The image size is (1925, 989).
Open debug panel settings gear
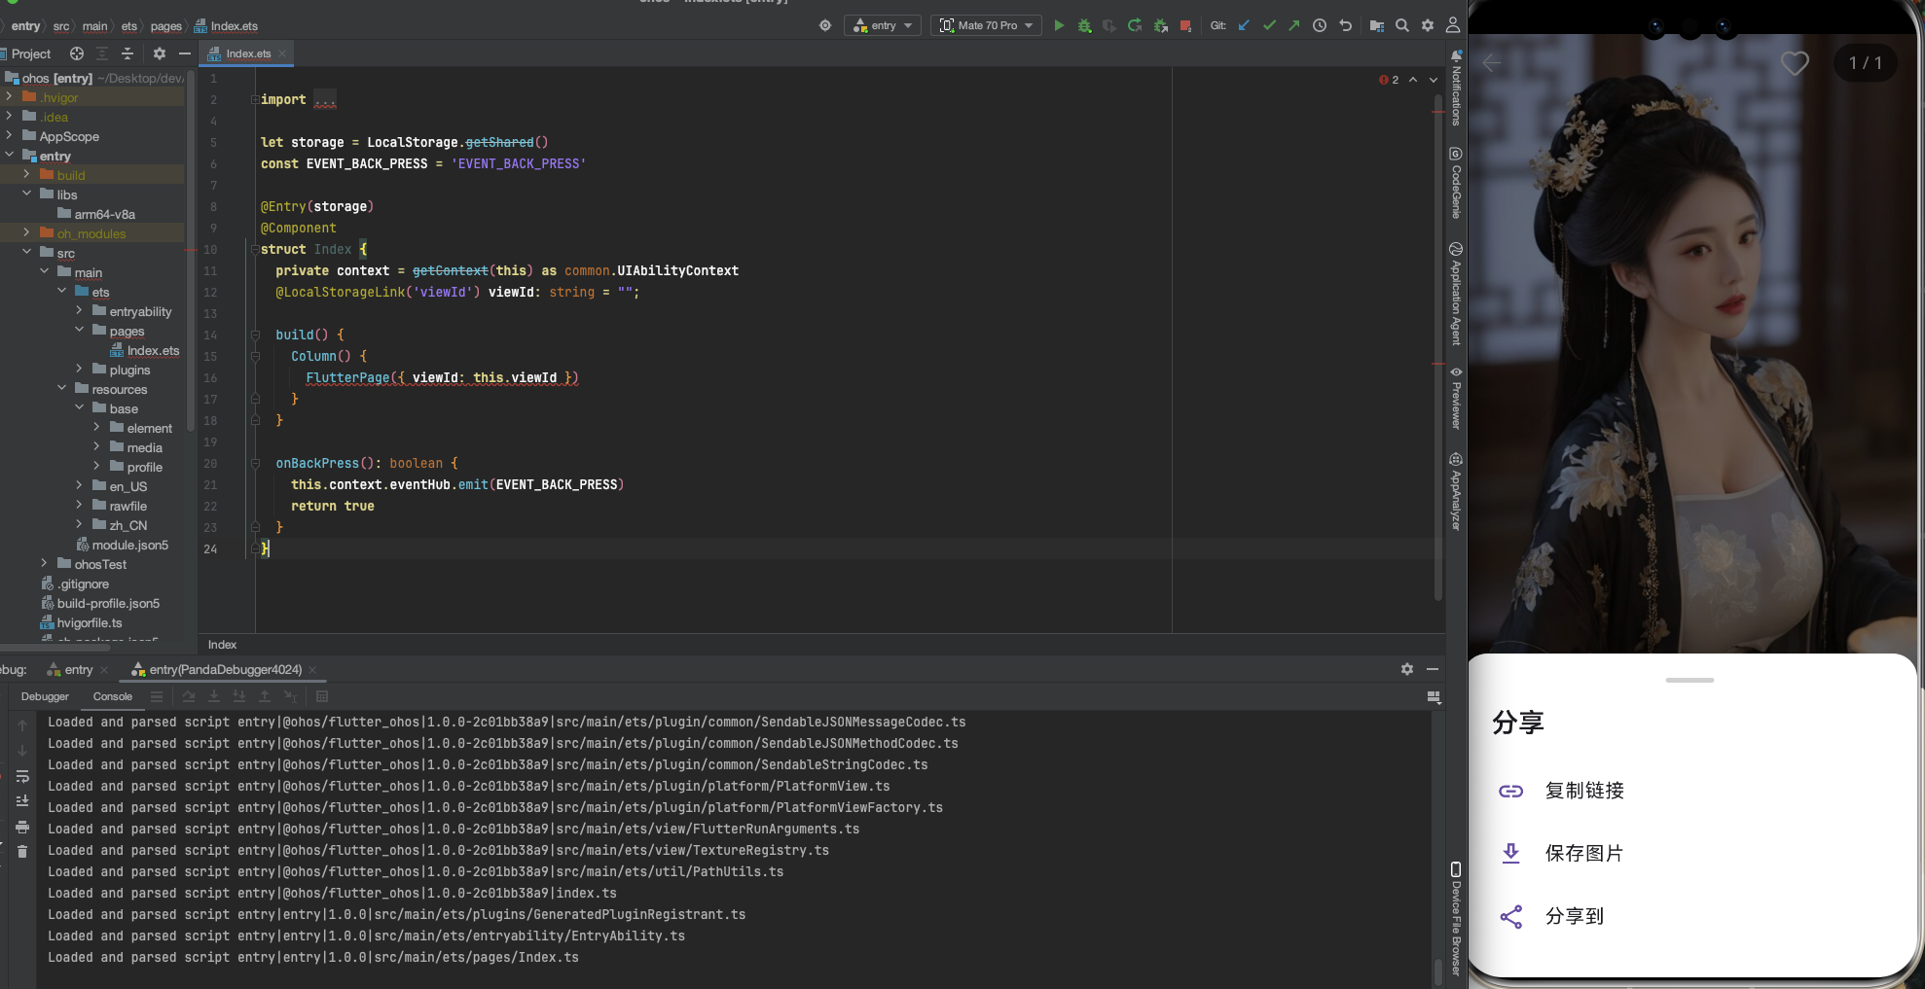pyautogui.click(x=1407, y=669)
